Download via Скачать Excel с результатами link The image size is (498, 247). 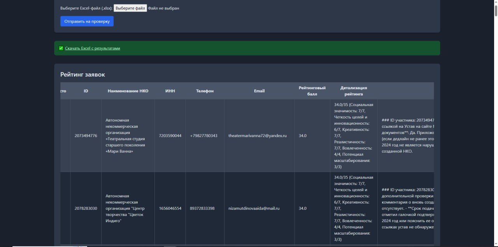click(93, 48)
